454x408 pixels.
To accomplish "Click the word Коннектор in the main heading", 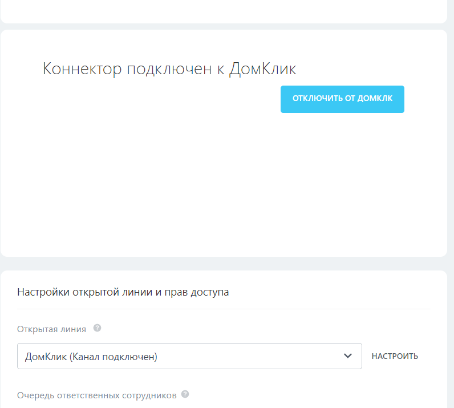I will click(x=82, y=69).
